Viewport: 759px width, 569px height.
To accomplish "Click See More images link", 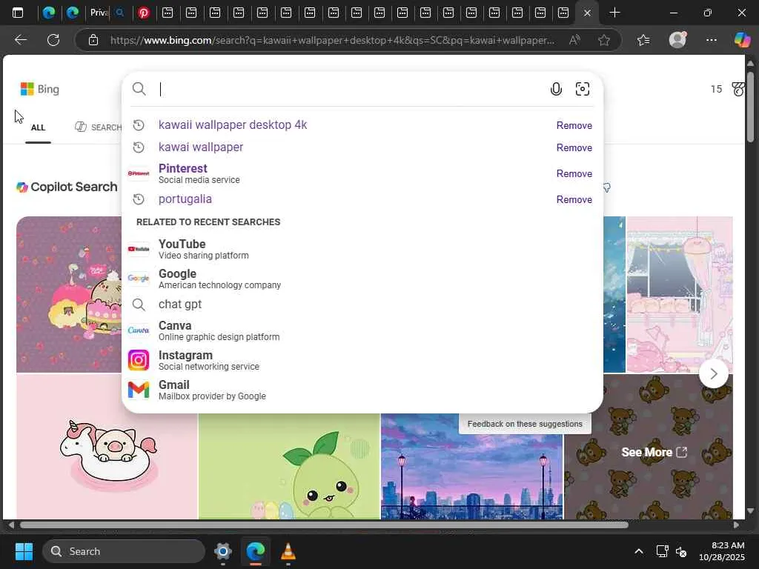I will coord(654,452).
